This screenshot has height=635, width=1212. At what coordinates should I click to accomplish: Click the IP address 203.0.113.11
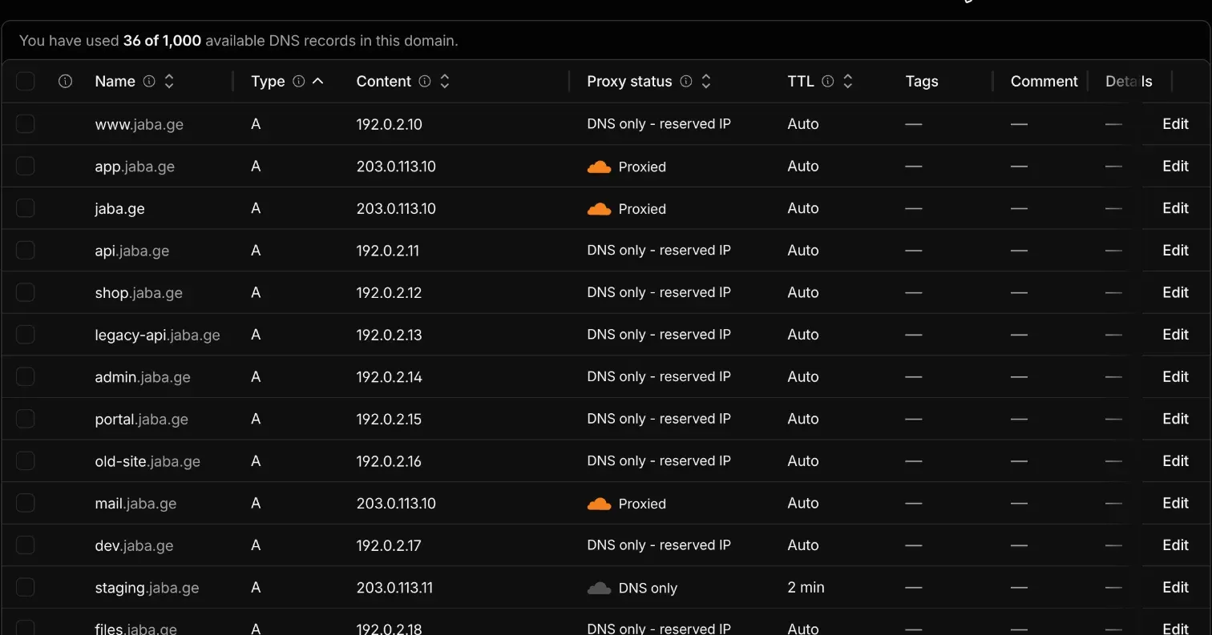tap(394, 588)
